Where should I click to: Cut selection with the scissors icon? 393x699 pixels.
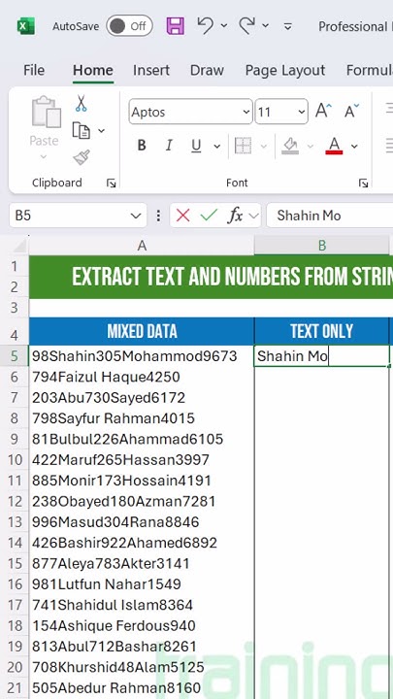point(82,103)
